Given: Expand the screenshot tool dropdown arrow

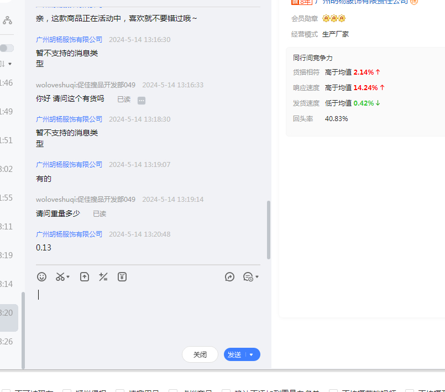Looking at the screenshot, I should (68, 277).
